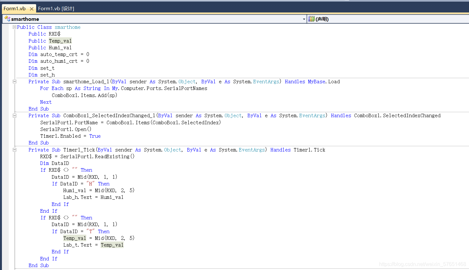Click the SerialPort1.PortName assignment
The height and width of the screenshot is (270, 469).
click(131, 123)
